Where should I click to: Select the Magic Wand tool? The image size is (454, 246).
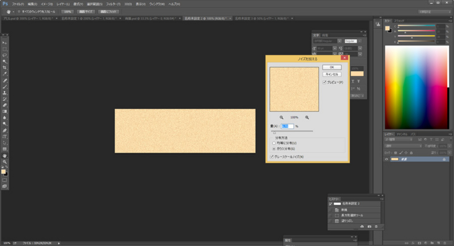5,61
